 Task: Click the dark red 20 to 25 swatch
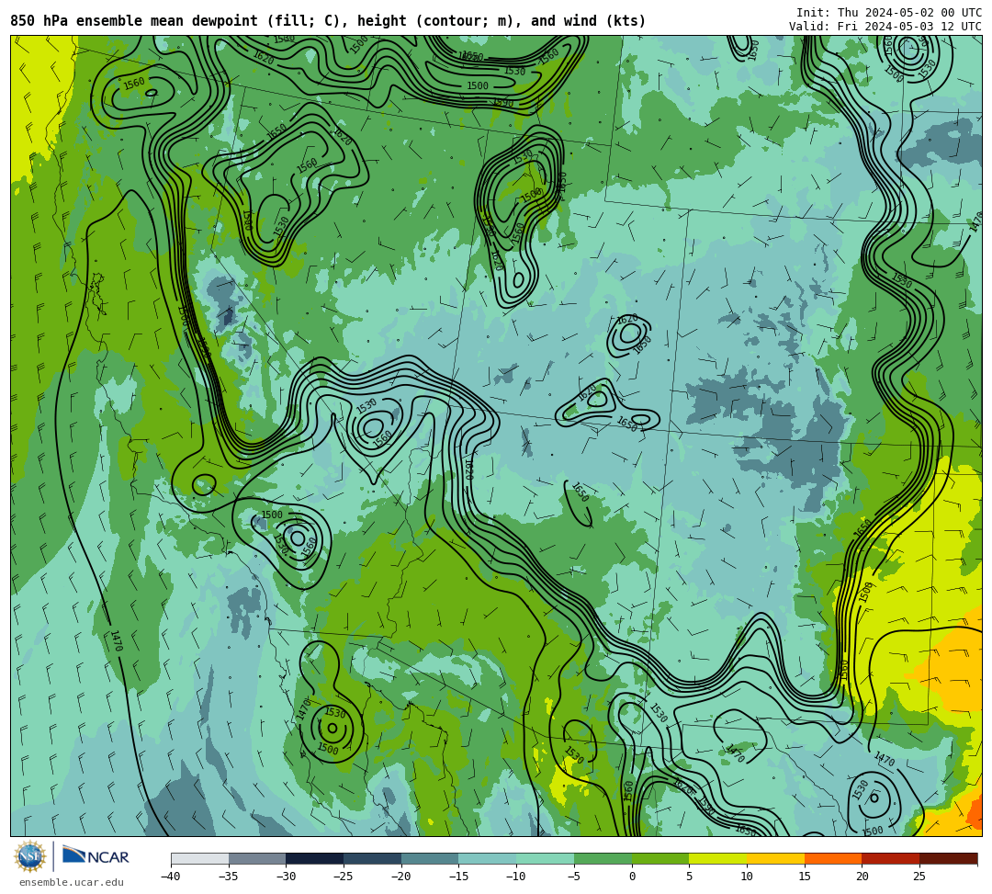891,858
